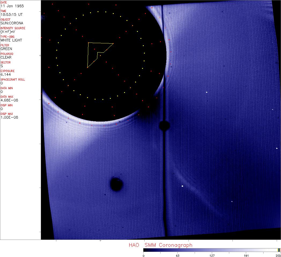
Task: Click the time value 18:53:15 UT
Action: click(9, 14)
